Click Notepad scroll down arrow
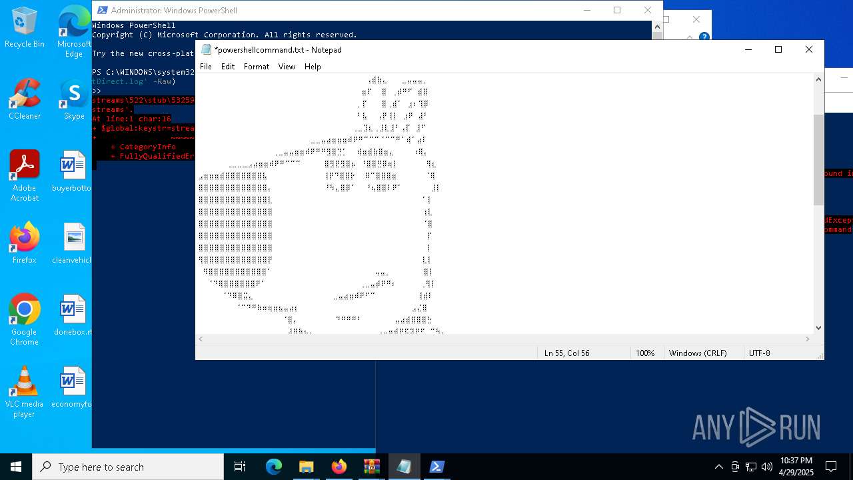 point(818,327)
